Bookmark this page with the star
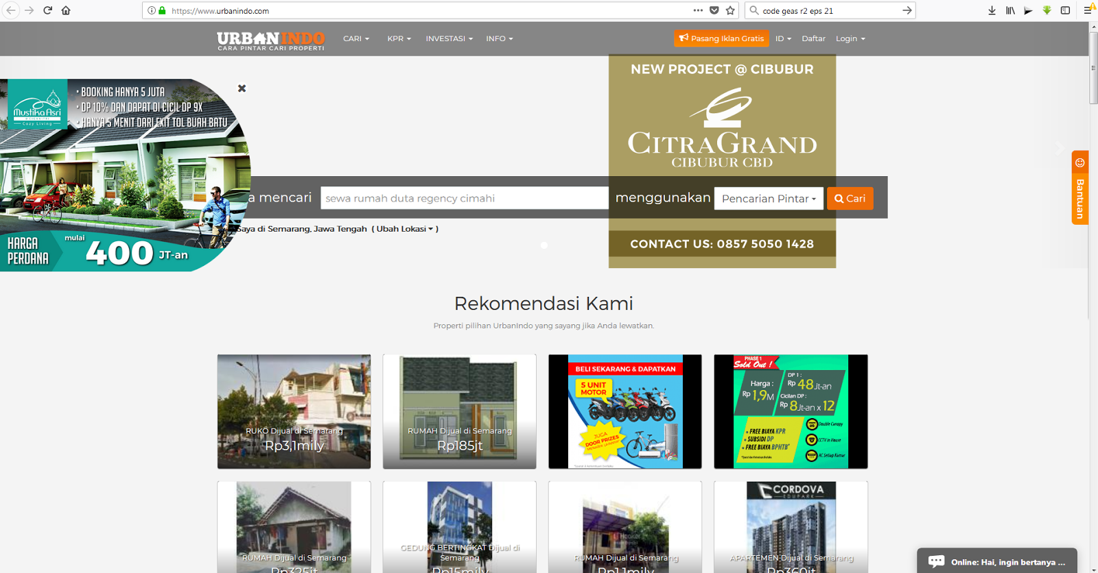 click(730, 10)
